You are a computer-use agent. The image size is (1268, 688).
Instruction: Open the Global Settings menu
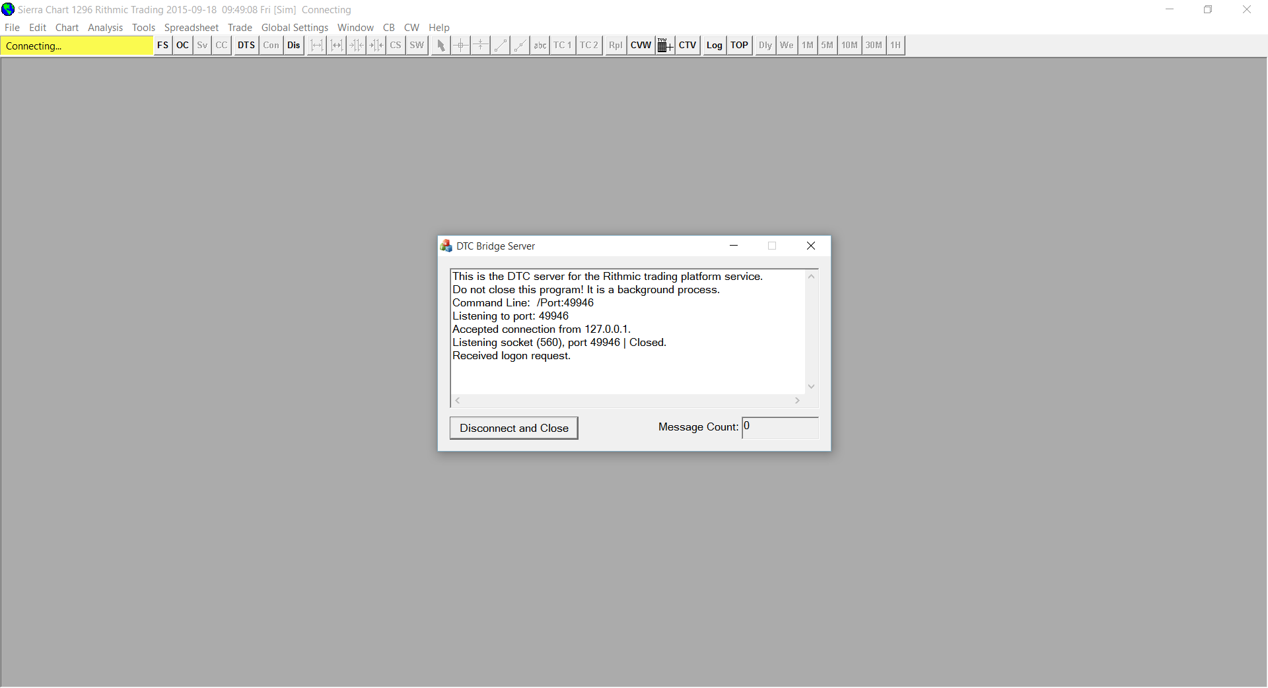click(295, 28)
